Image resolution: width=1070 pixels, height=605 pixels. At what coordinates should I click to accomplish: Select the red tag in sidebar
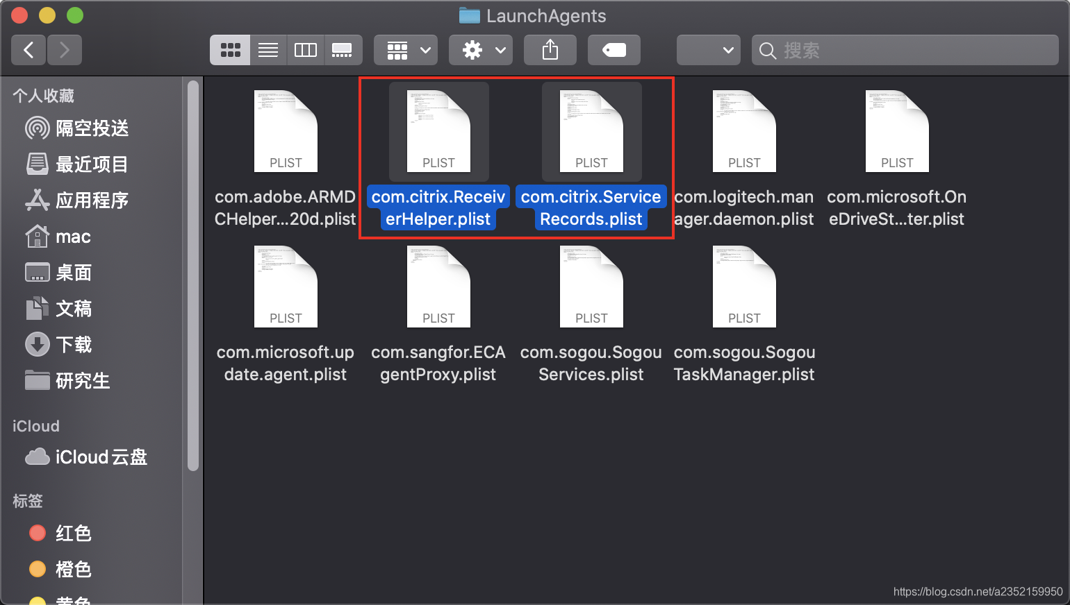coord(73,534)
